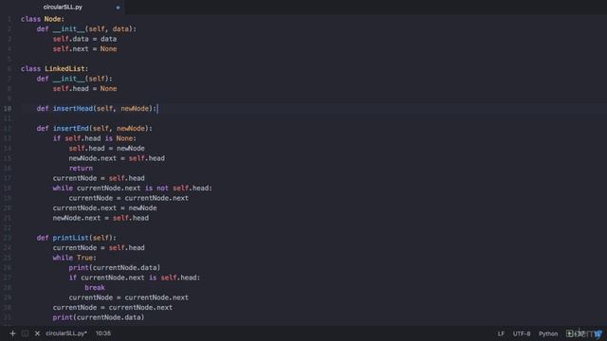Click the circularSLL.py* file name in status bar
607x341 pixels.
click(x=66, y=333)
